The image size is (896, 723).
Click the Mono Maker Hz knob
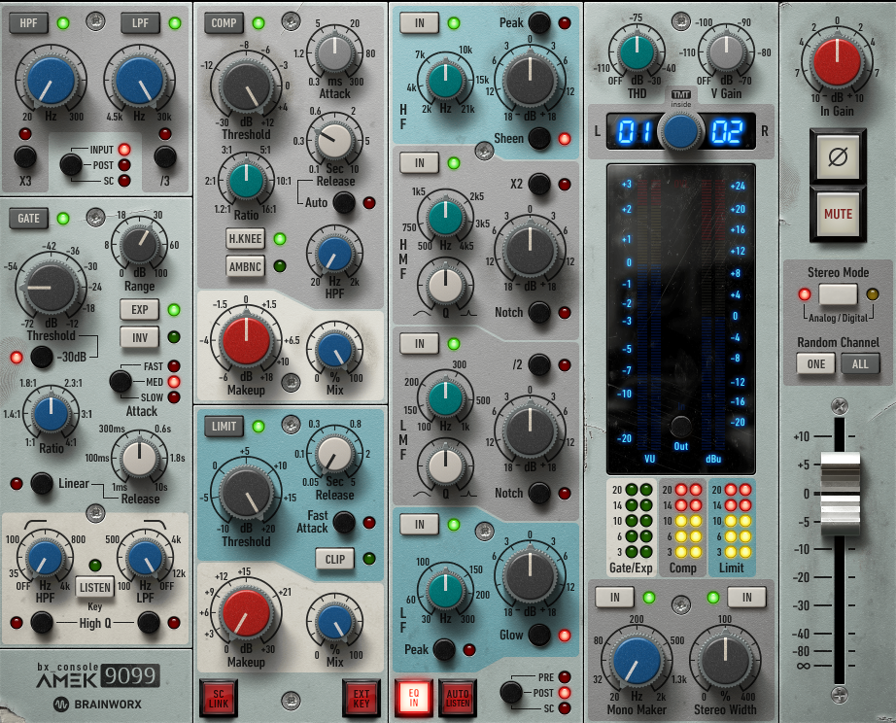click(x=636, y=662)
